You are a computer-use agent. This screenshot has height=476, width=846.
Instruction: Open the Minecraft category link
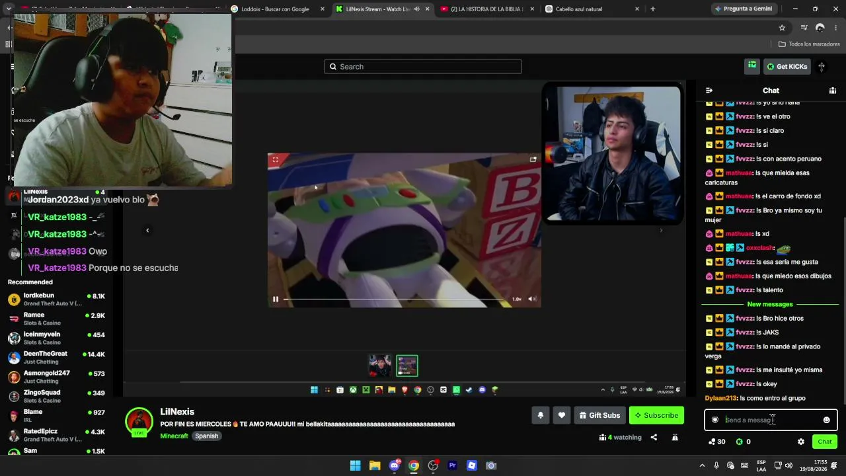174,436
